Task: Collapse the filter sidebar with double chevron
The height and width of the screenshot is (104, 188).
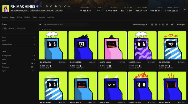Action: pos(40,24)
